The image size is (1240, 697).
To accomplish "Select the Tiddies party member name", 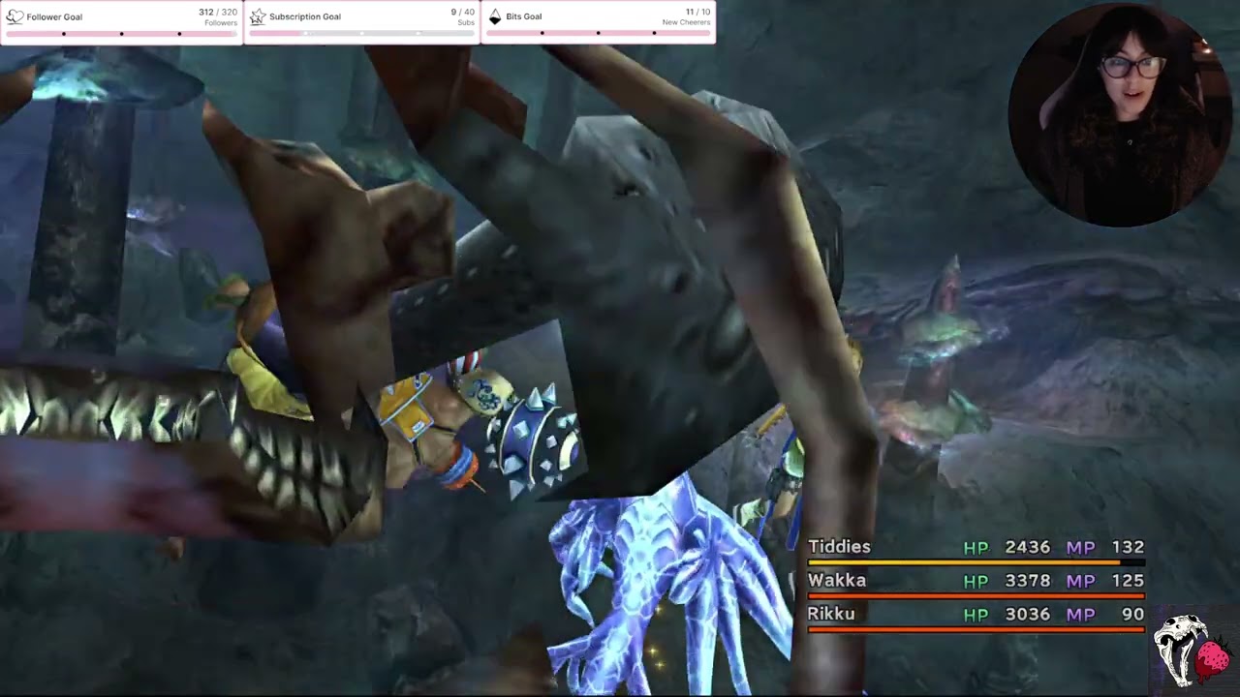I will click(839, 547).
